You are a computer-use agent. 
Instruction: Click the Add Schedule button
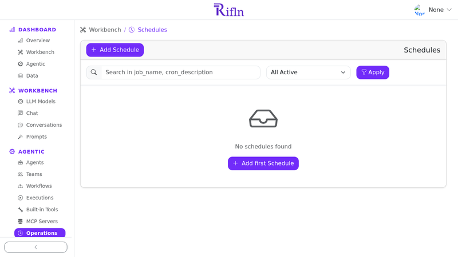coord(115,50)
